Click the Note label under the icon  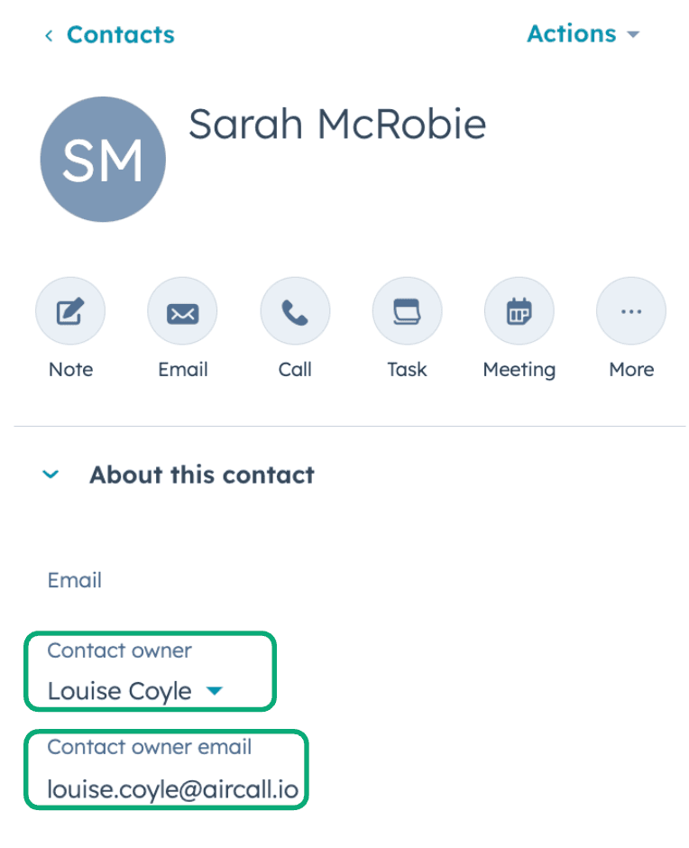pyautogui.click(x=70, y=369)
